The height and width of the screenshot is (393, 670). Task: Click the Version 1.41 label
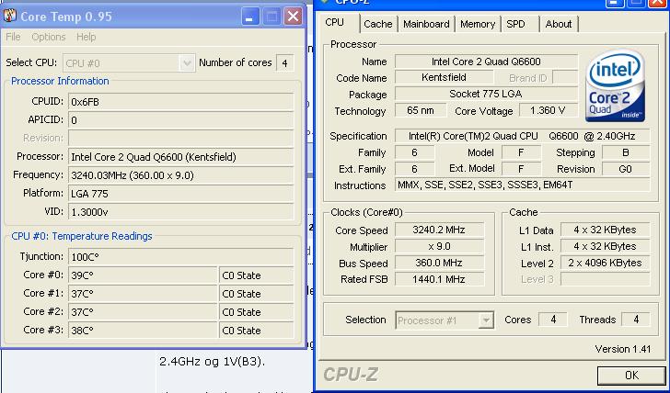click(x=622, y=349)
